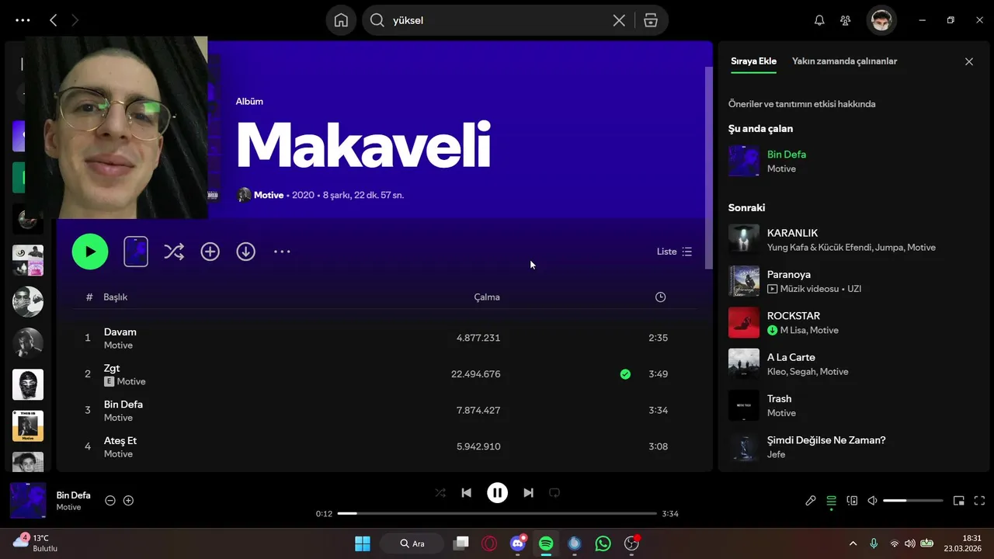The image size is (994, 559).
Task: Play A La Carte from the queue
Action: 853,363
